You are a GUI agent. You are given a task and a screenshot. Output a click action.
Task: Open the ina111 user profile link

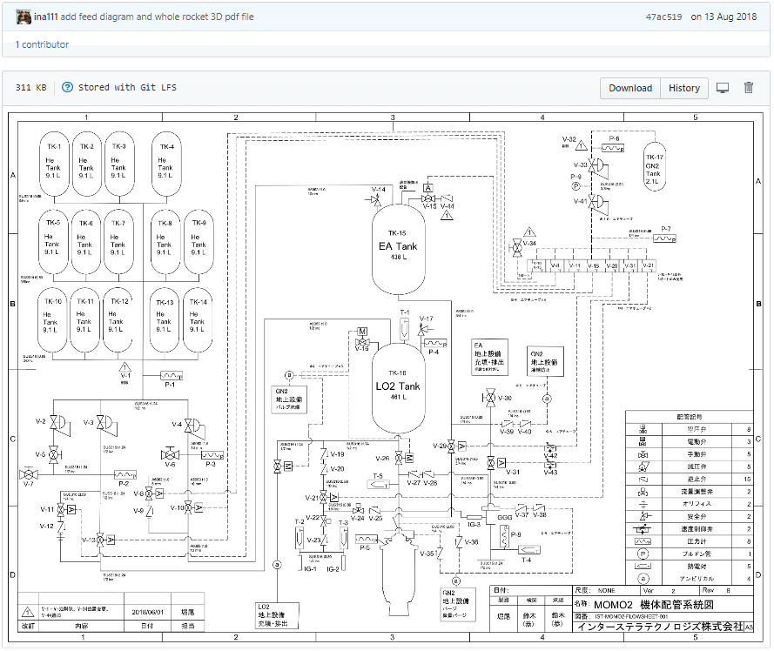point(46,17)
